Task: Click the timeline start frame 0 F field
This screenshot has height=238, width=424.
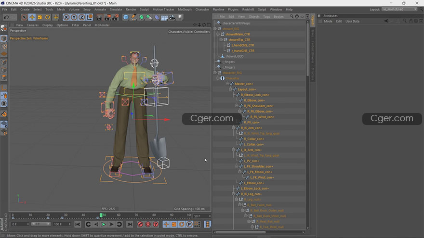Action: (x=20, y=224)
